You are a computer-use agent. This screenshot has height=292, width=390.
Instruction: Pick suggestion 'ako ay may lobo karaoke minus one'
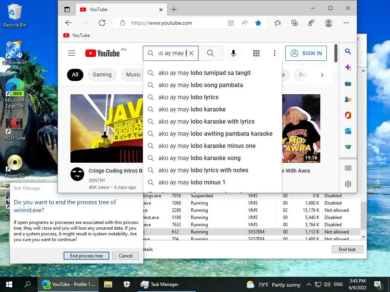coord(212,146)
